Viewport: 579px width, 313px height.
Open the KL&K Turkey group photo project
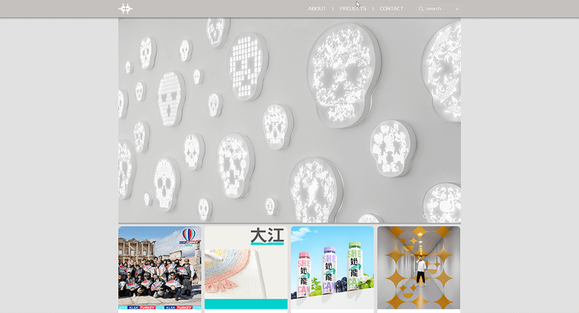tap(160, 268)
